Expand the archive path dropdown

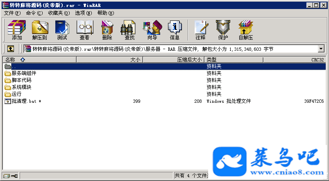pyautogui.click(x=320, y=49)
